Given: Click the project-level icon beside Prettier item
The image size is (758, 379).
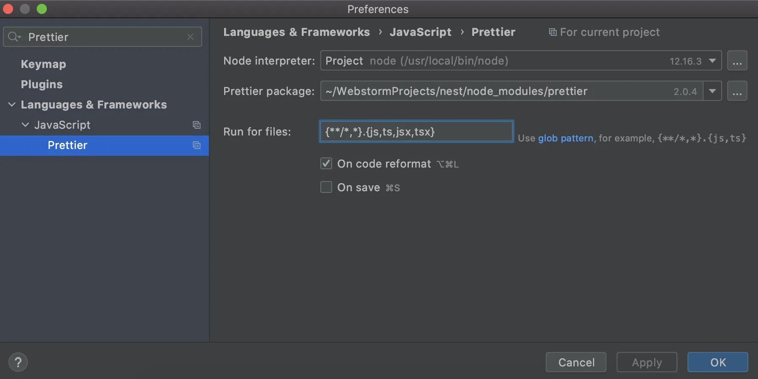Looking at the screenshot, I should (x=197, y=145).
